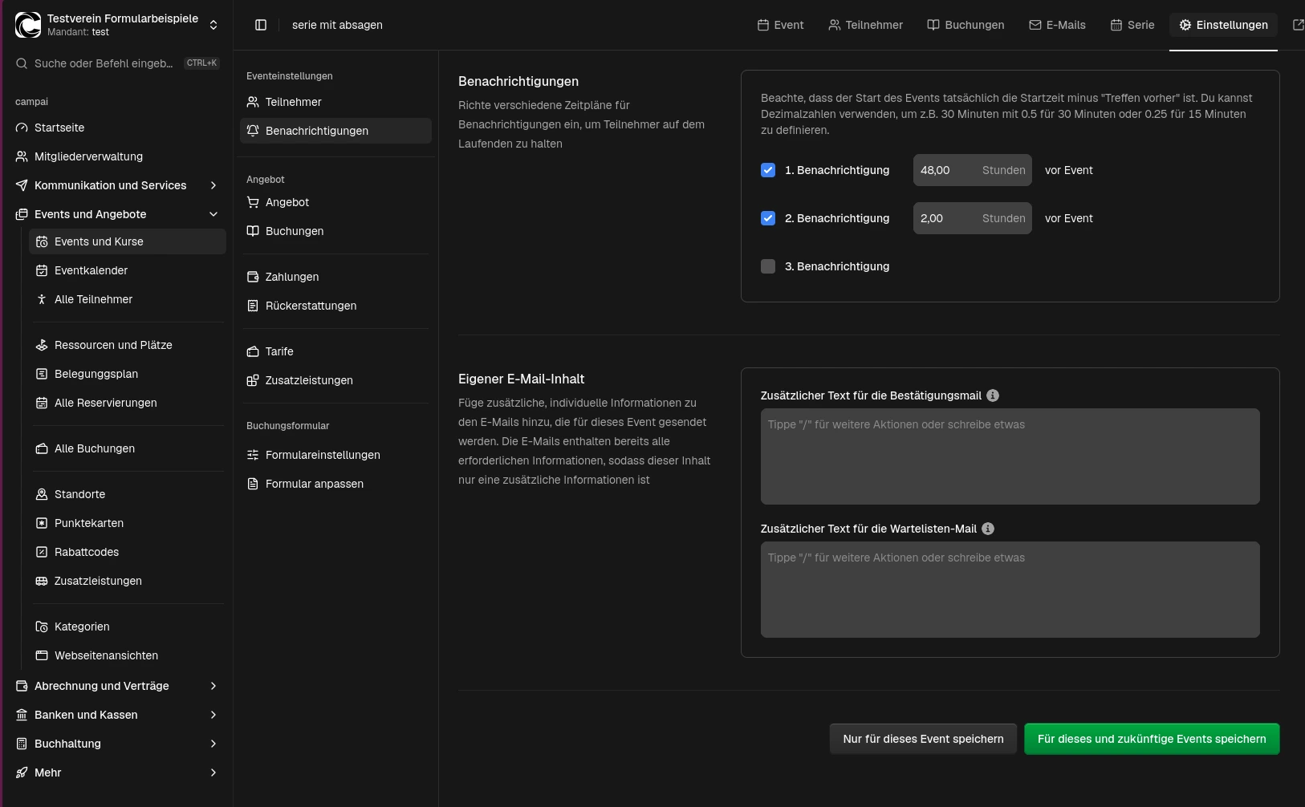
Task: Open the Testverein organization switcher
Action: (116, 25)
